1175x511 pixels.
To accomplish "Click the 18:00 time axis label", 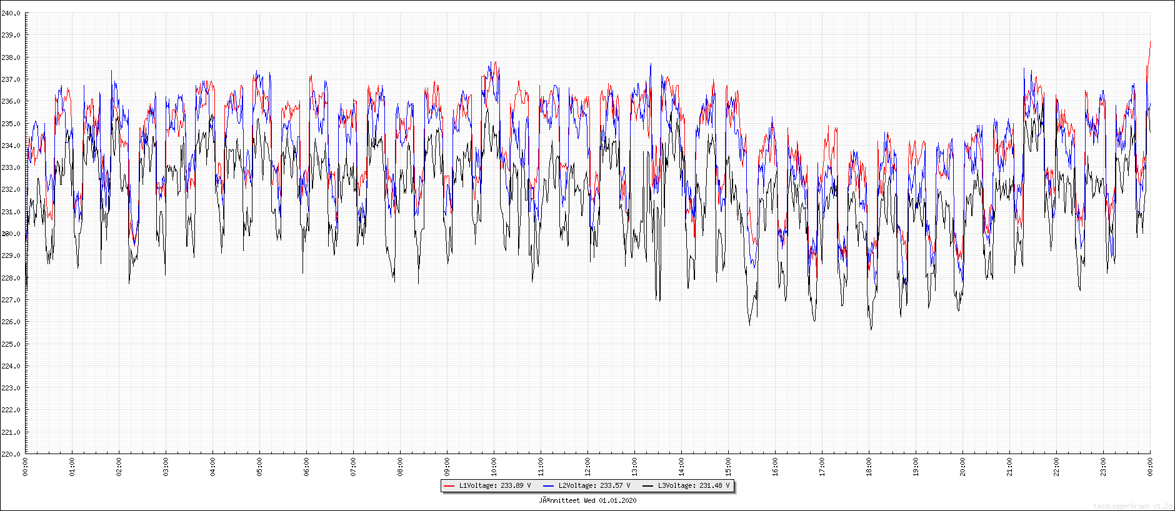I will click(869, 467).
